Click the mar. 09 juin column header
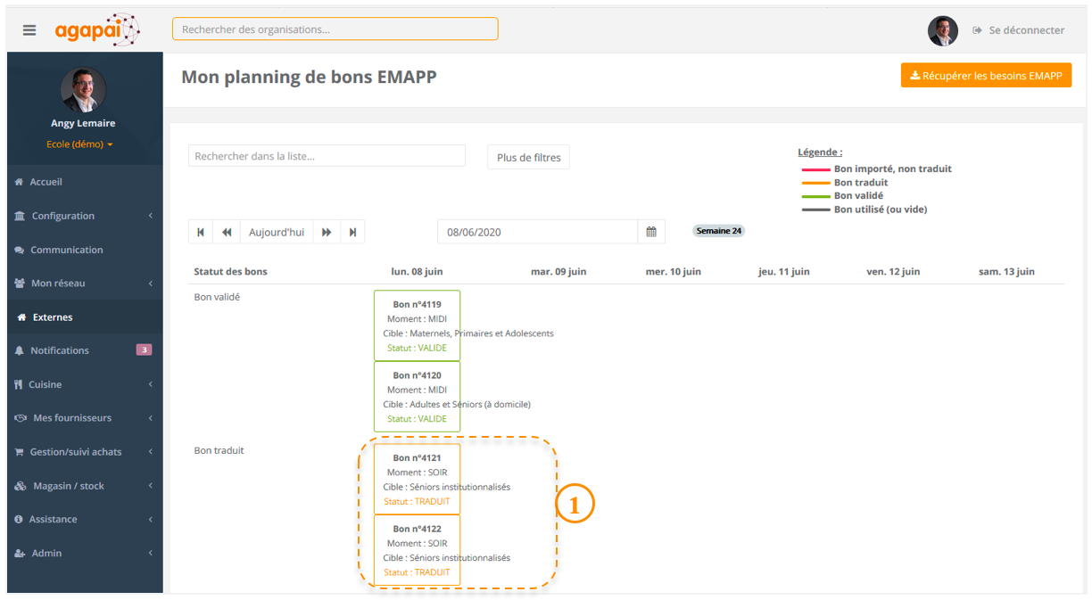This screenshot has width=1092, height=600. click(558, 272)
